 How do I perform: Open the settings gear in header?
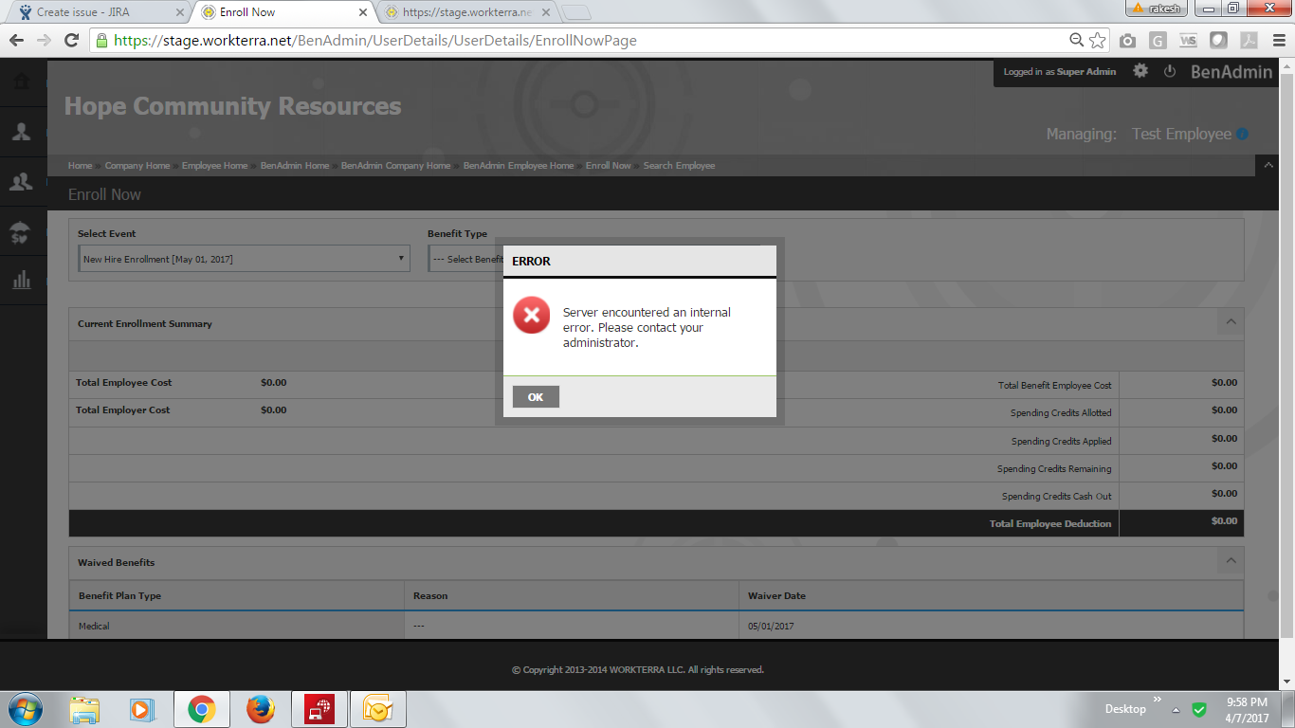click(1140, 71)
